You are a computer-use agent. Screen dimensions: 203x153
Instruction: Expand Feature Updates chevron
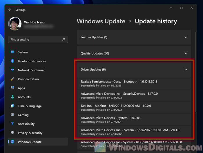pos(186,37)
